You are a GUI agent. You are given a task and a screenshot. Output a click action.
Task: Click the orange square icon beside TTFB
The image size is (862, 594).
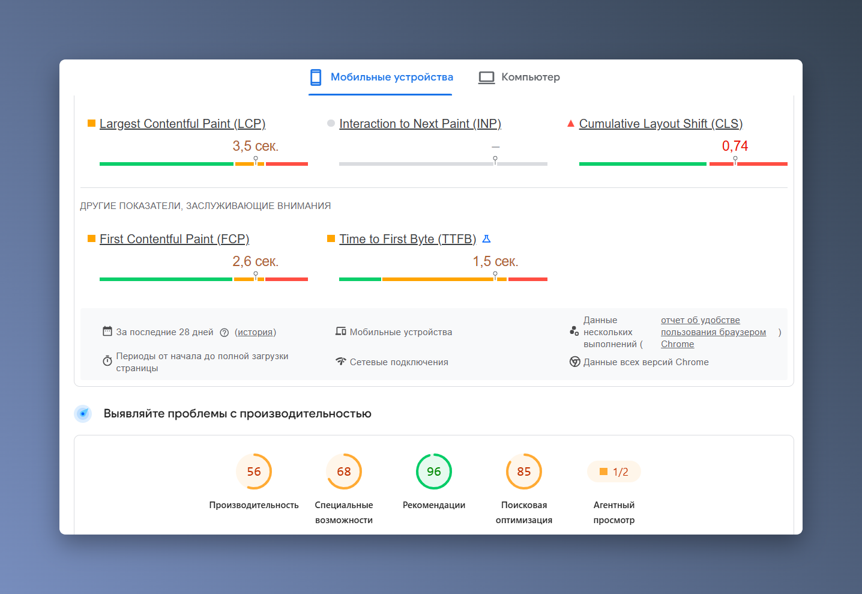click(331, 238)
